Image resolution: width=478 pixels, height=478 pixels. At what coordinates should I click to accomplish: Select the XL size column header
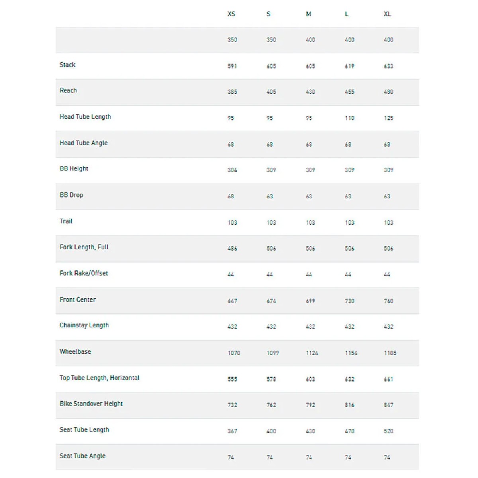pyautogui.click(x=387, y=14)
